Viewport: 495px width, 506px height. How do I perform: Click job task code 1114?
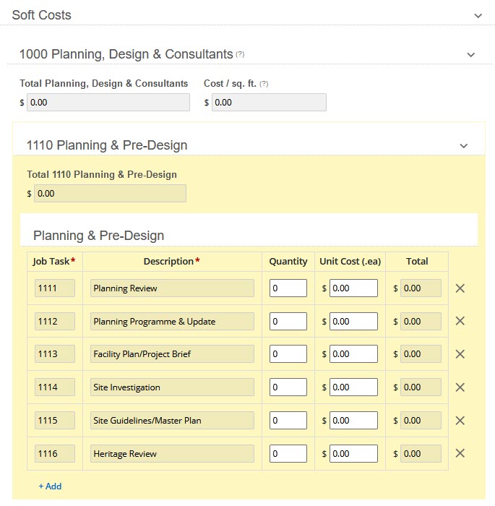pyautogui.click(x=55, y=387)
